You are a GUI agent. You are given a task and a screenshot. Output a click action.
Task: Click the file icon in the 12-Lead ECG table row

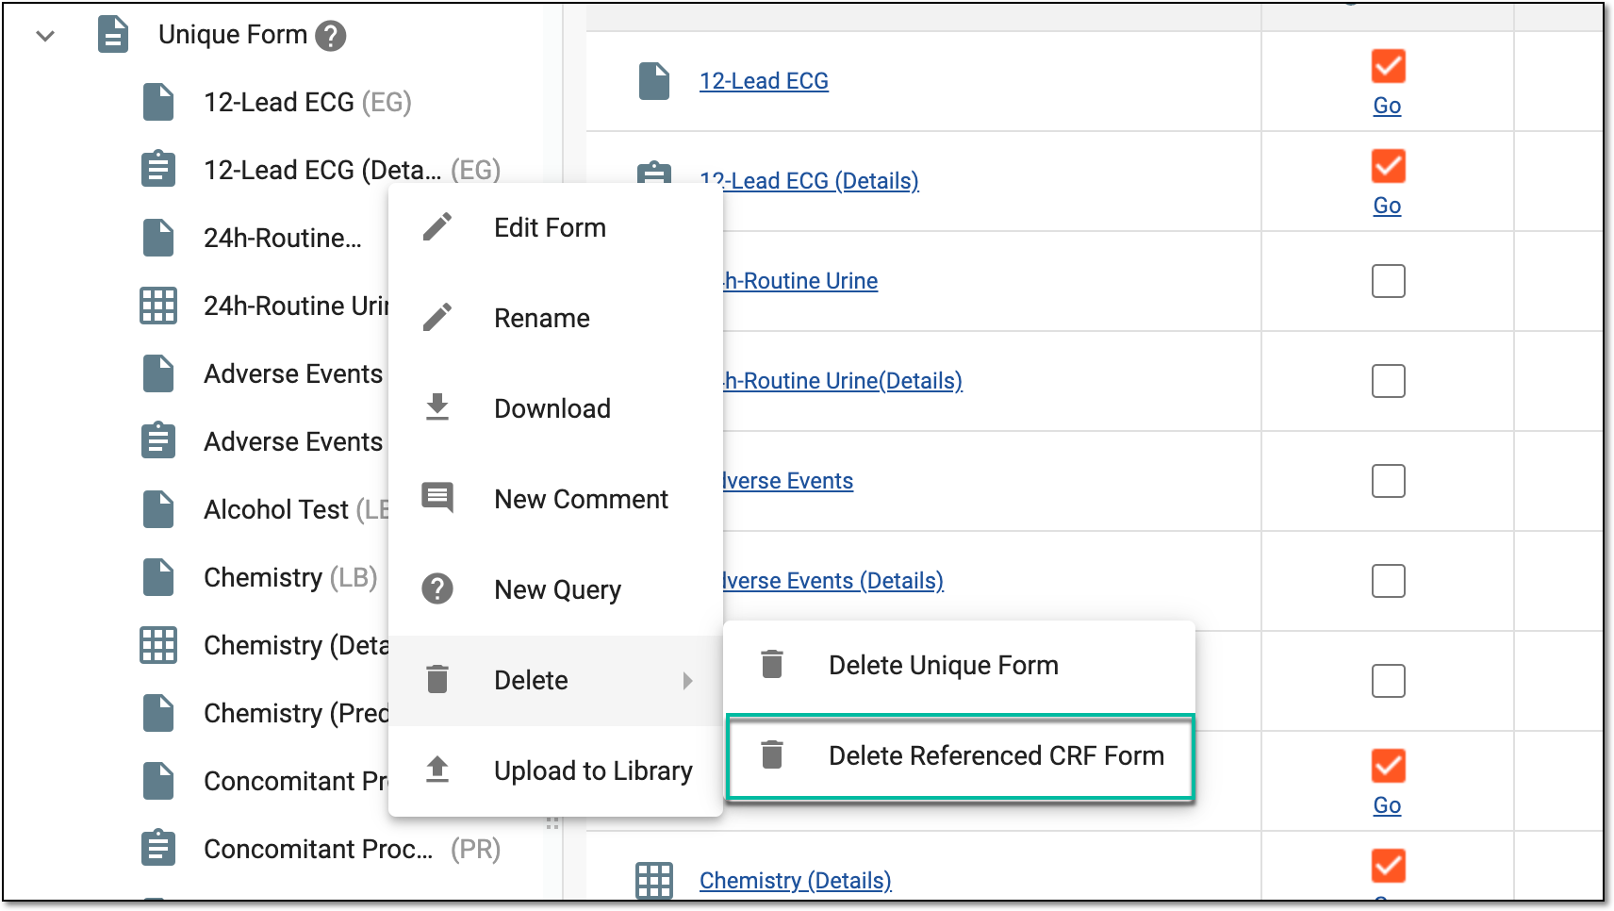coord(654,81)
